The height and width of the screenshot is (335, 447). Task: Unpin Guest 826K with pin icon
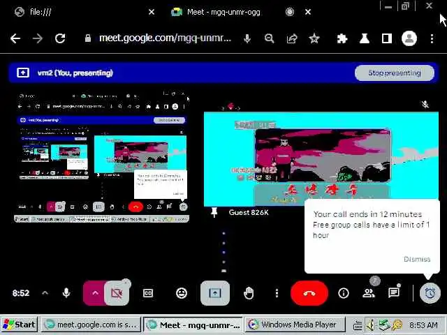[x=214, y=212]
